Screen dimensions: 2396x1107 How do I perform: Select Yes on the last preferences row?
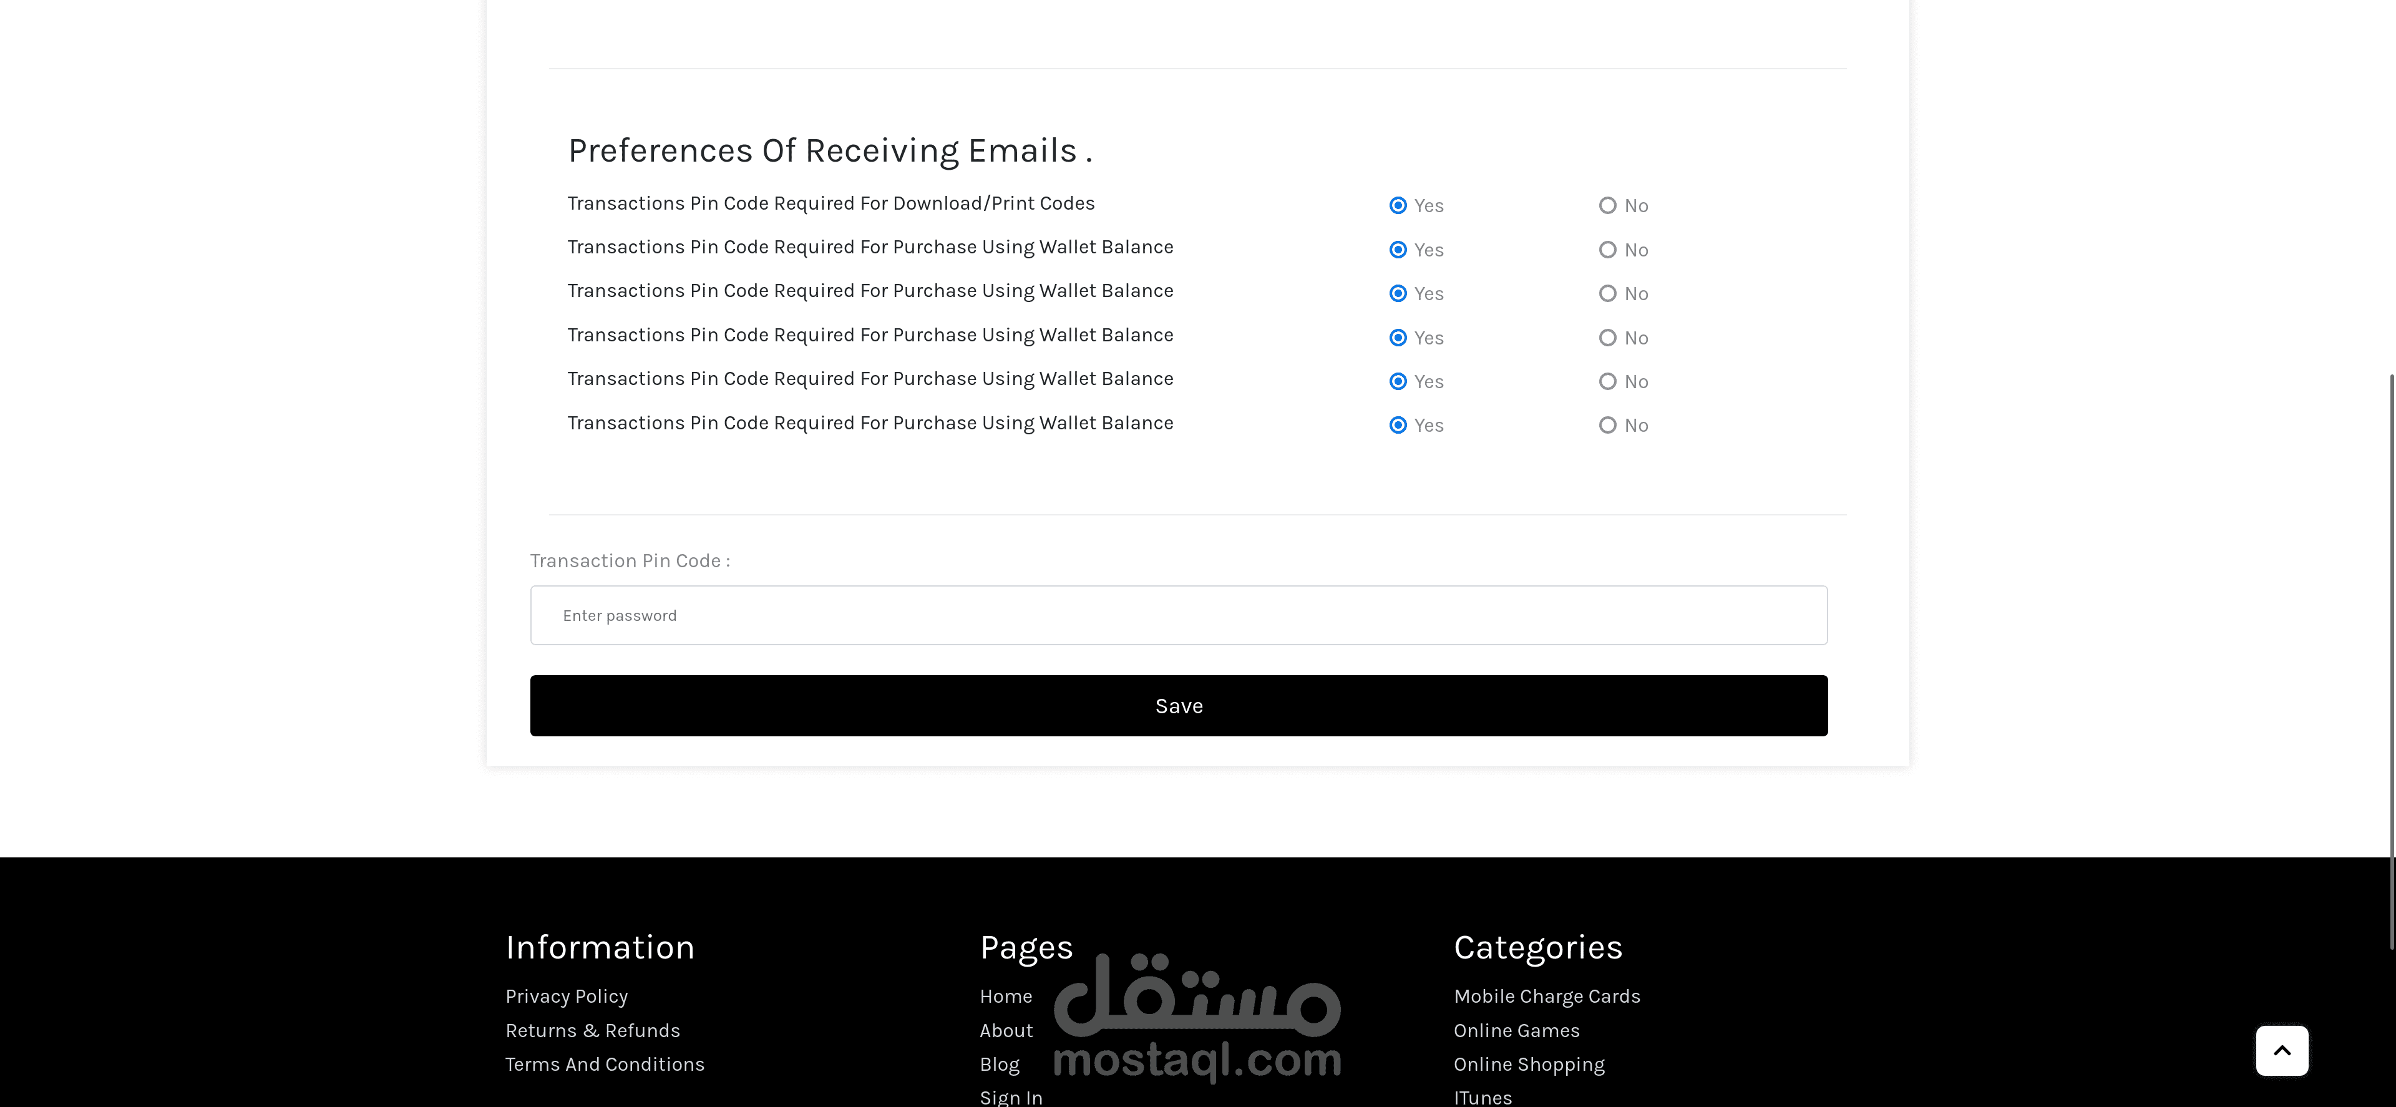[1397, 425]
